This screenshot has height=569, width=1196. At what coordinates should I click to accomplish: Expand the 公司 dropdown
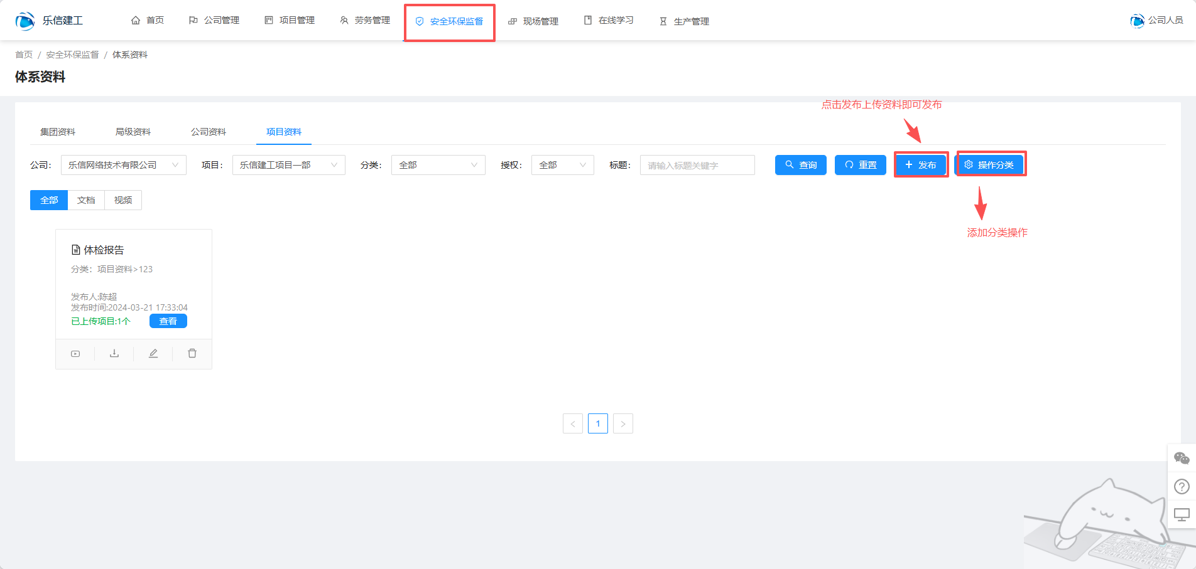[123, 165]
